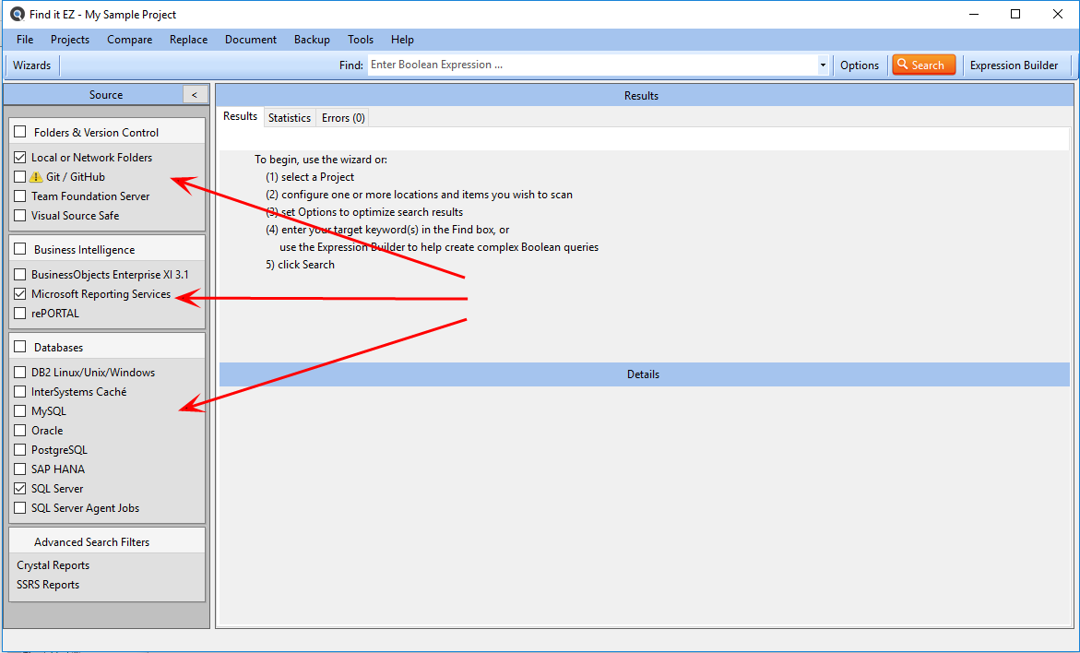1080x653 pixels.
Task: Click '(1) select a Project' instruction text
Action: [x=310, y=177]
